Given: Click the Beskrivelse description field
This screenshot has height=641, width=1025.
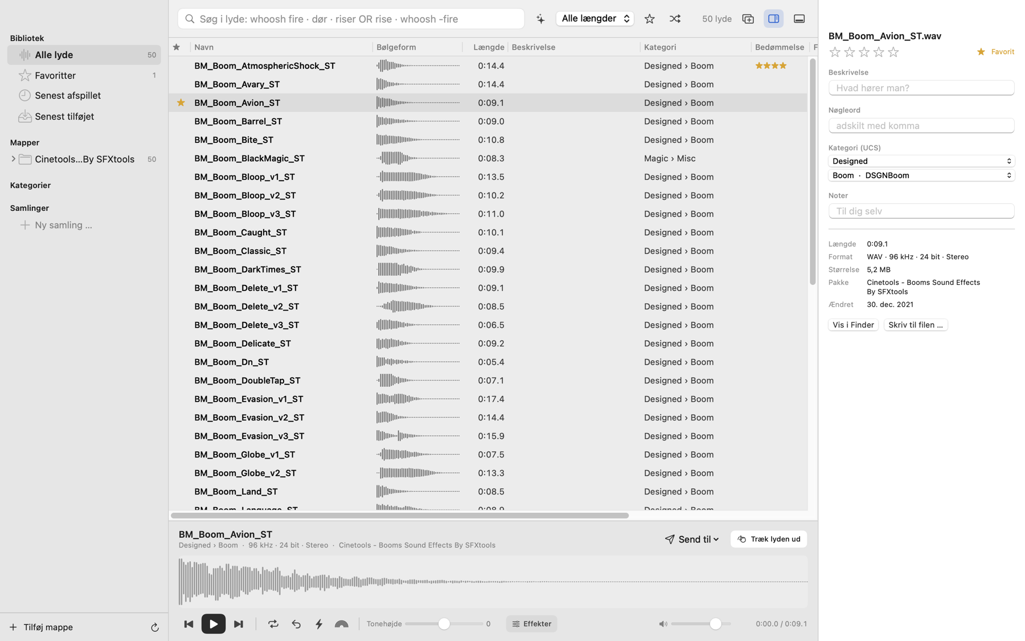Looking at the screenshot, I should 921,88.
